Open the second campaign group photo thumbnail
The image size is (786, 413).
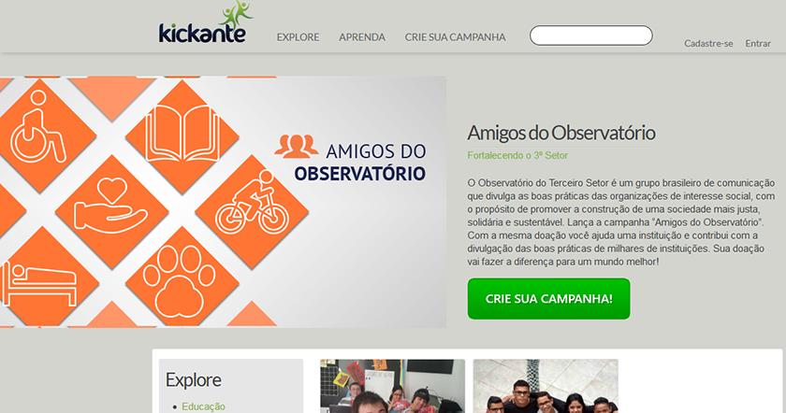546,386
